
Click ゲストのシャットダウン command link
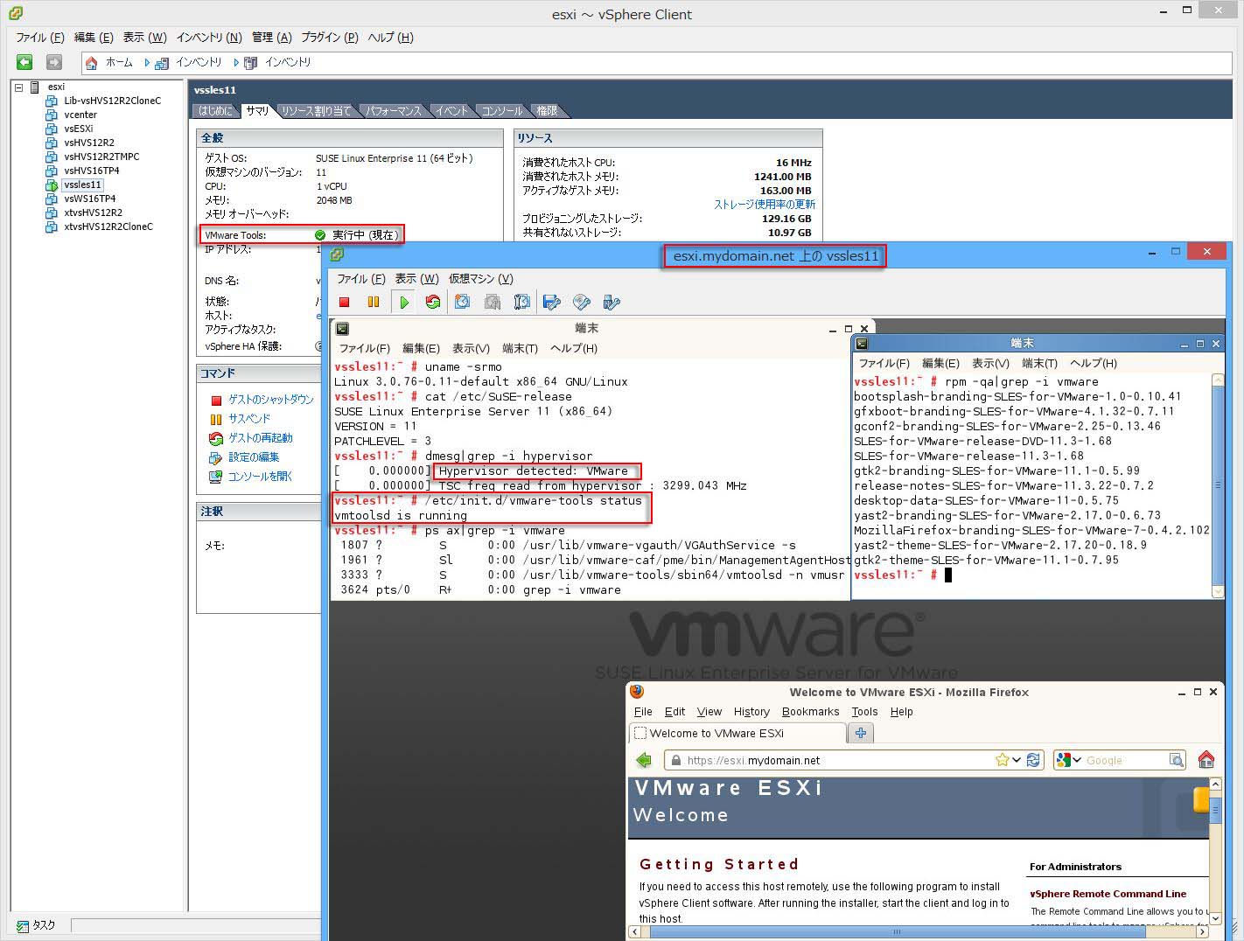coord(270,400)
